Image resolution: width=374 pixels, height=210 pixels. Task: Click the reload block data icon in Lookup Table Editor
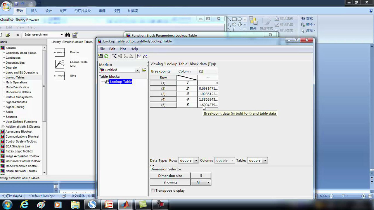click(x=106, y=56)
